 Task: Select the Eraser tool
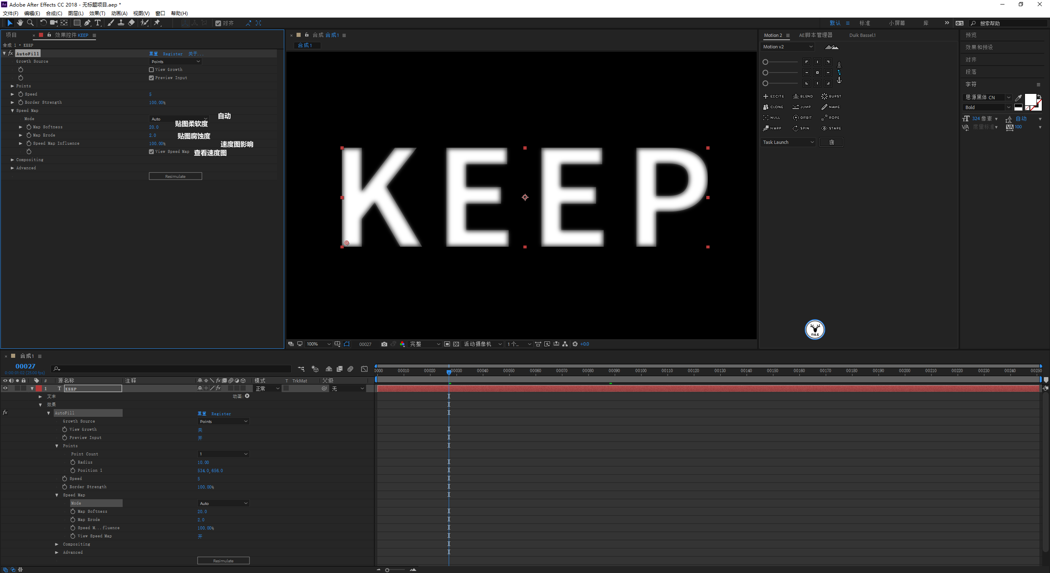pos(131,23)
